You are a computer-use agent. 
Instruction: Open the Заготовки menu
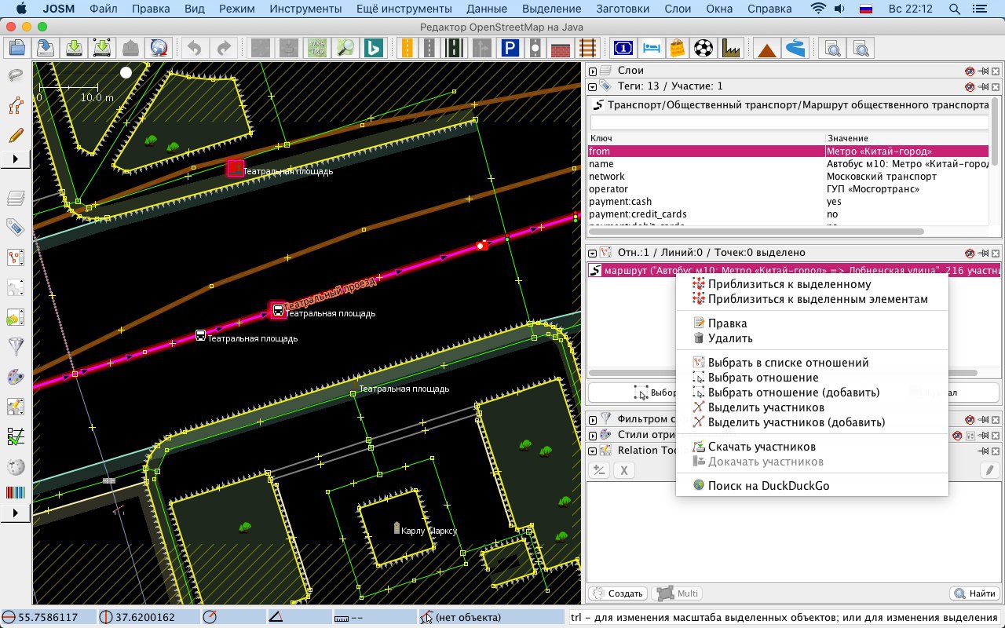(x=623, y=9)
